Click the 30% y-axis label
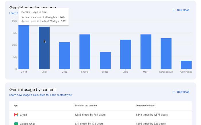The height and width of the screenshot is (125, 201). (15, 45)
